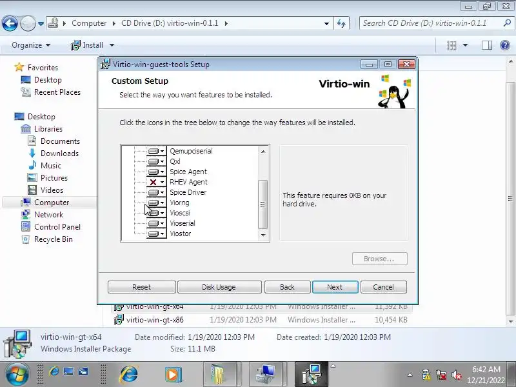Screen dimensions: 516x387
Task: Select the Vioserial feature label
Action: [183, 223]
